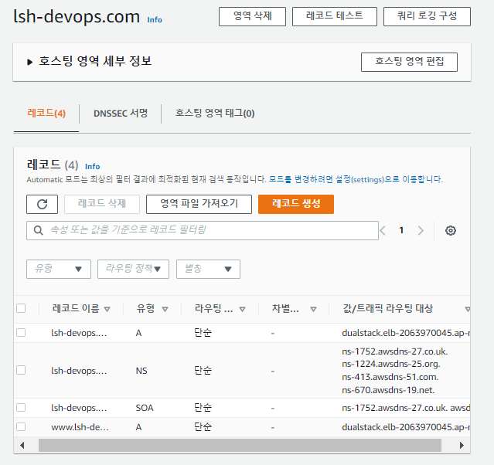
Task: Click the 레코드 이름 column header text
Action: [76, 308]
